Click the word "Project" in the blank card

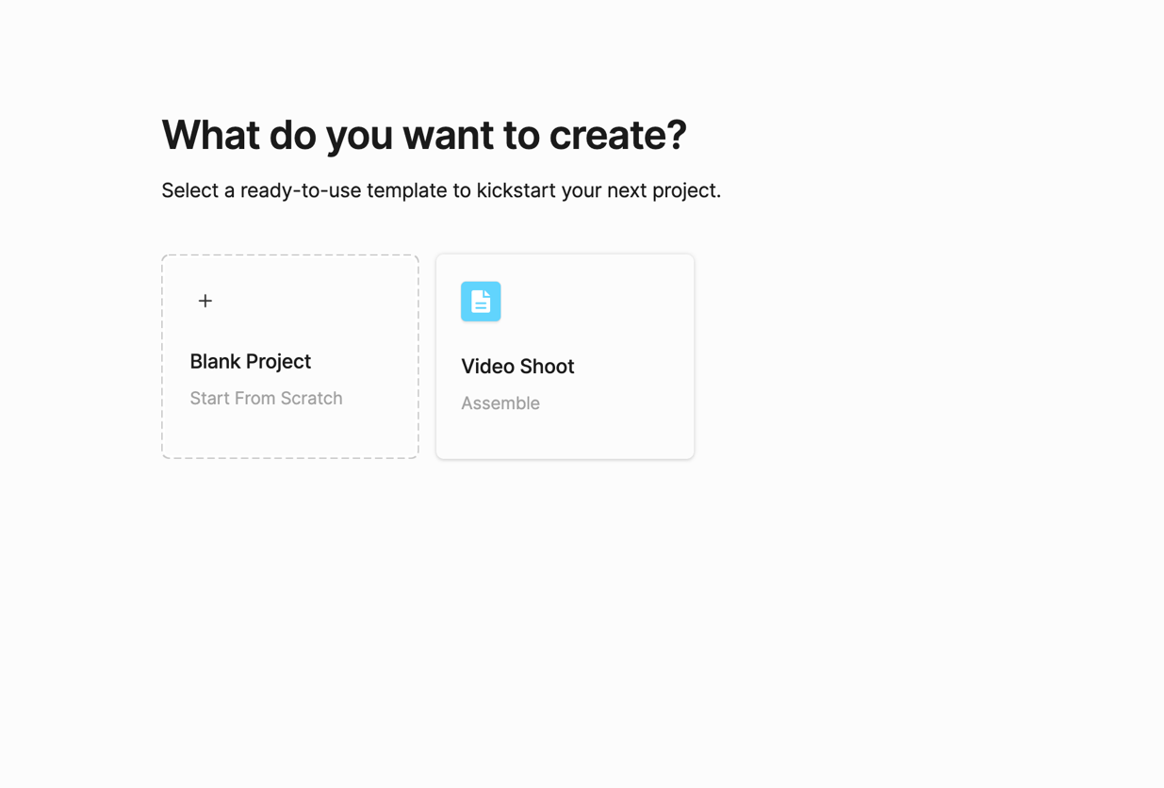[x=277, y=362]
